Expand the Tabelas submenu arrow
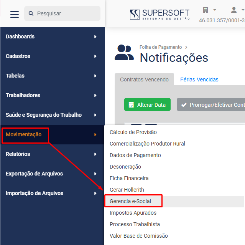Screen dimensions: 245x245 point(95,76)
